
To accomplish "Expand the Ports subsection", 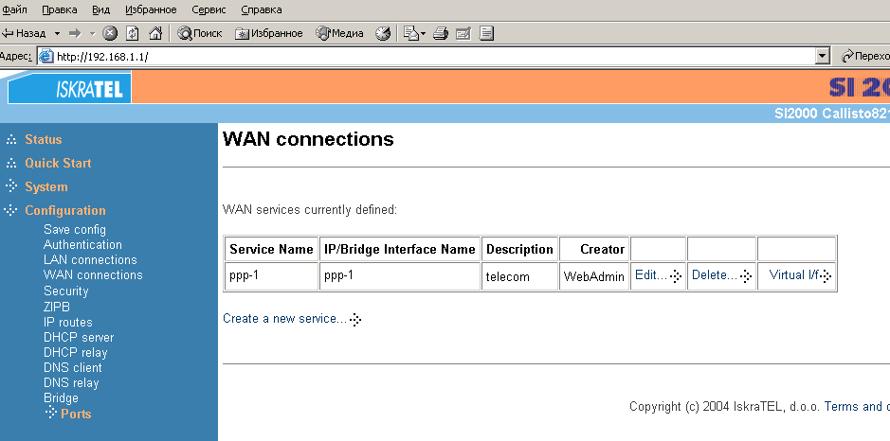I will [x=76, y=414].
